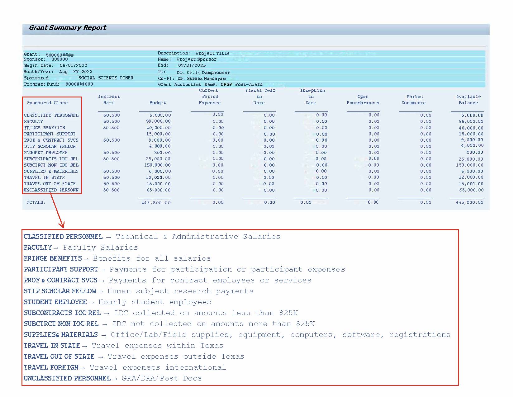Click the 'Open Encumbrances' column header

click(363, 100)
